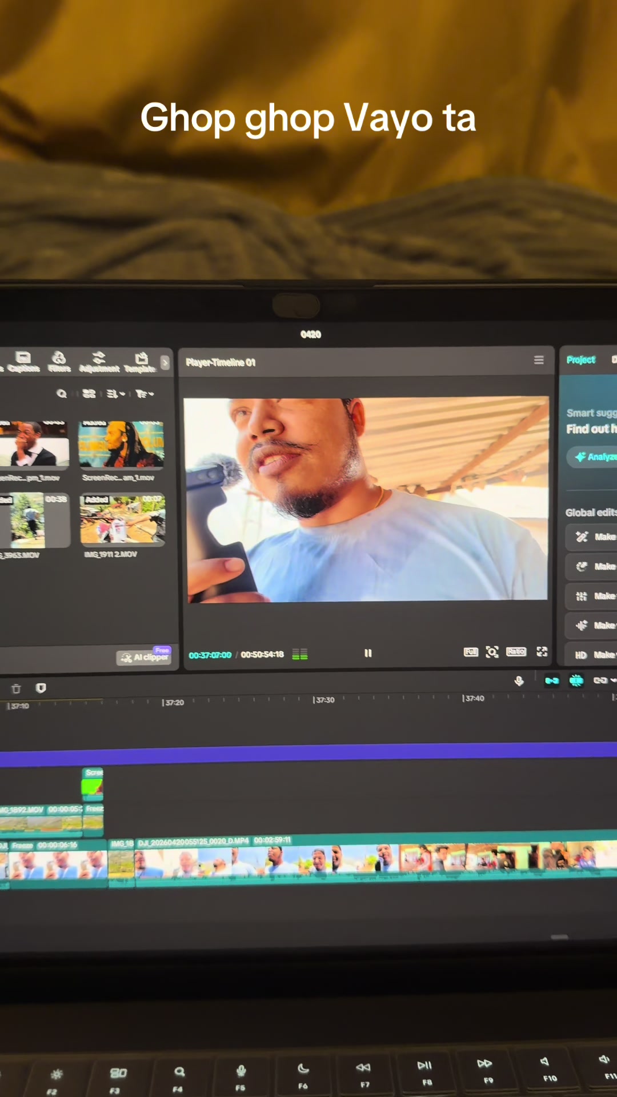The image size is (617, 1097).
Task: Click the voiceover microphone icon
Action: (x=519, y=680)
